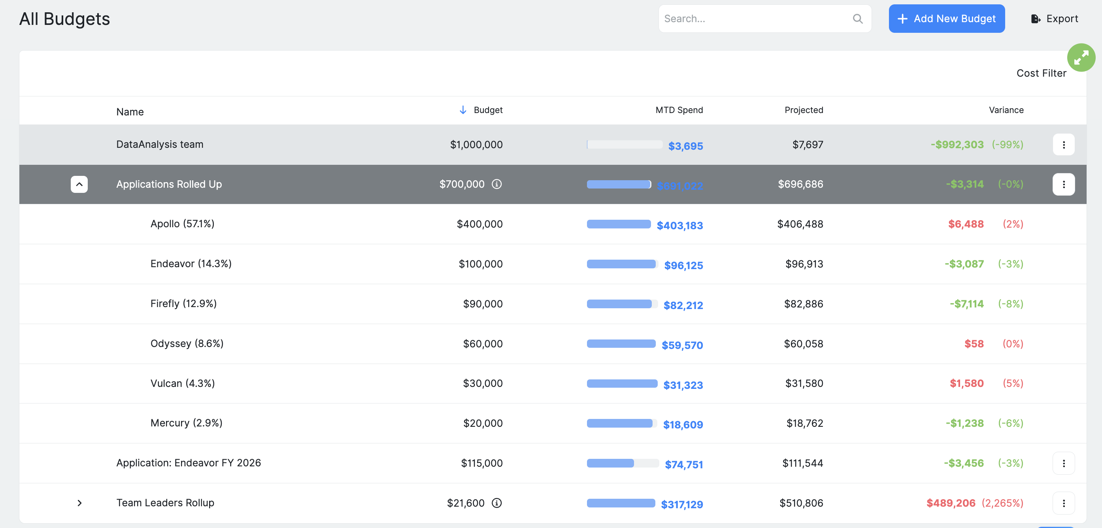Click the Name column header
1102x528 pixels.
click(130, 112)
